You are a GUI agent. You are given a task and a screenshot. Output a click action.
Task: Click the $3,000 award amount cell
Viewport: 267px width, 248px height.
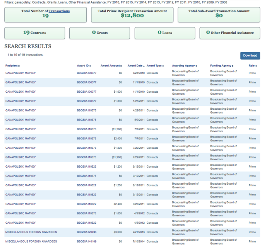click(118, 232)
